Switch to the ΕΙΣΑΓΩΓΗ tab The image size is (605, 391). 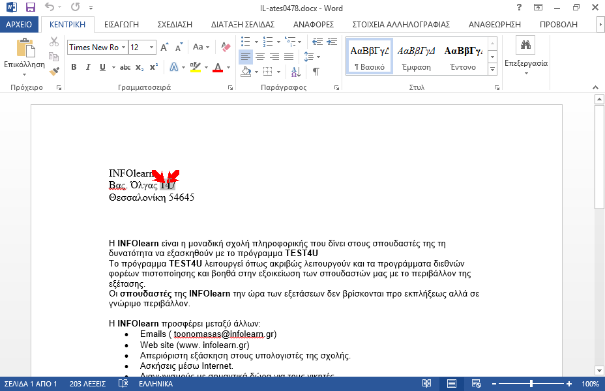click(121, 25)
